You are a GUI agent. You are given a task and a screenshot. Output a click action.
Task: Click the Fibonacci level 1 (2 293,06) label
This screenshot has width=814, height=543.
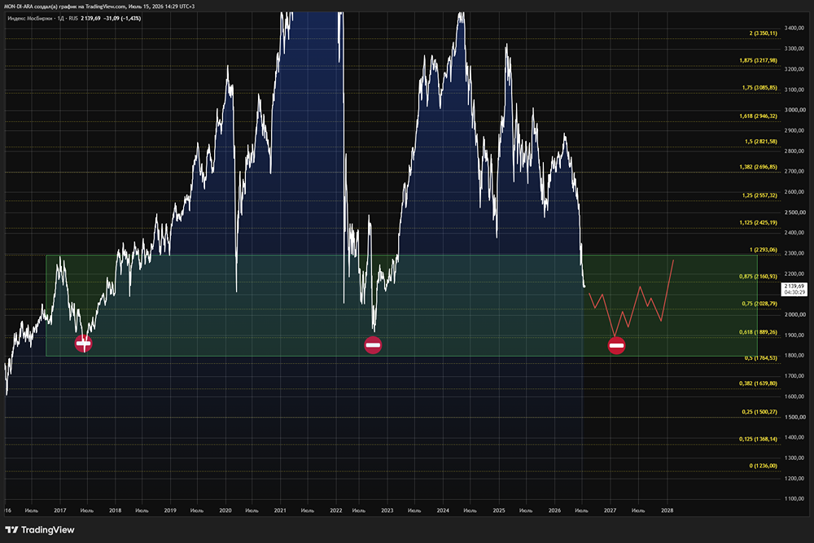[764, 250]
